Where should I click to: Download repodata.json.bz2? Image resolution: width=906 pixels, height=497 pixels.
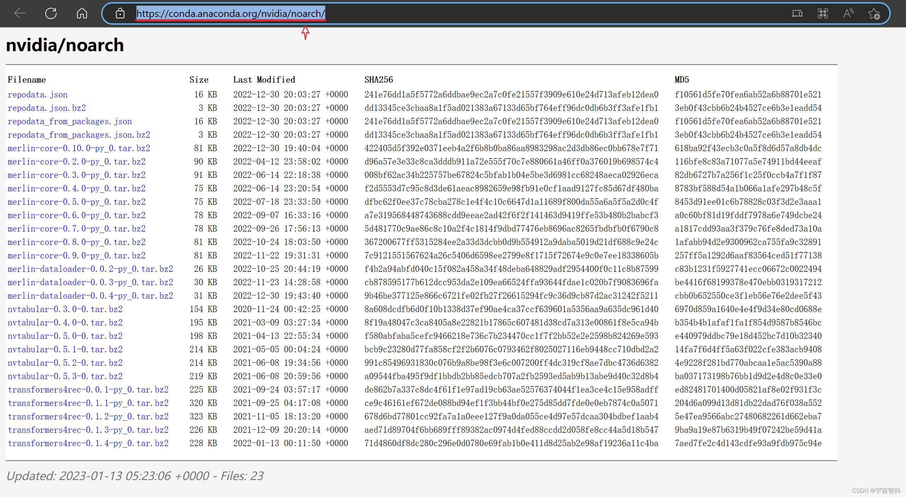pos(47,108)
